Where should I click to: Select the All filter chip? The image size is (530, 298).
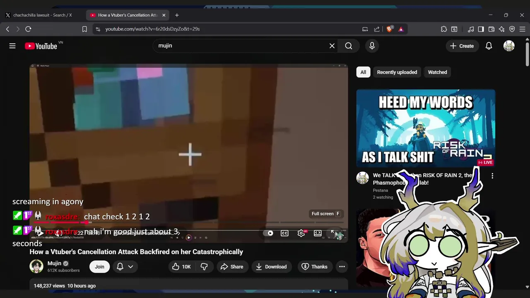tap(363, 72)
